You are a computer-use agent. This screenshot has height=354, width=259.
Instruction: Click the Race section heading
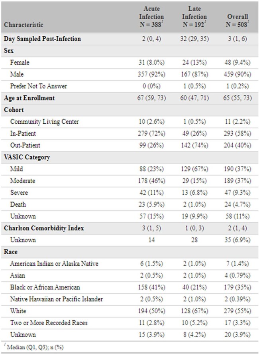(x=11, y=252)
